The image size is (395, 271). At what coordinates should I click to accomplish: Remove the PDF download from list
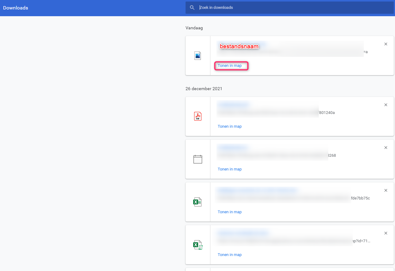[386, 105]
